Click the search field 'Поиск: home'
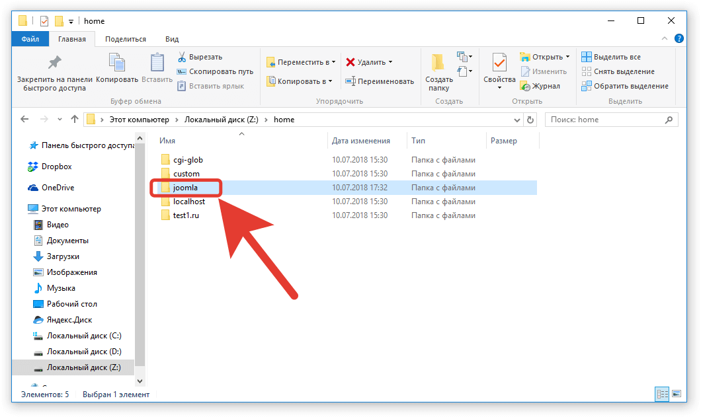The height and width of the screenshot is (417, 701). (x=605, y=120)
